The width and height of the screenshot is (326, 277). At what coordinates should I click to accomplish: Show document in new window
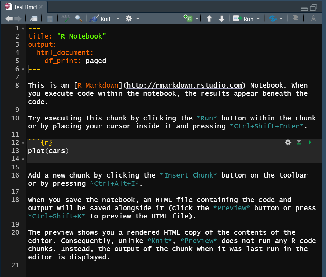click(33, 19)
